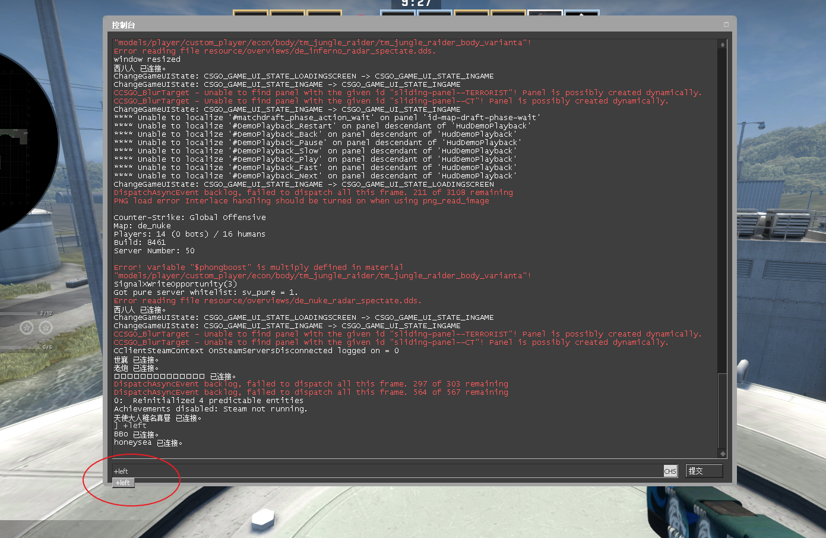This screenshot has height=538, width=826.
Task: Click the '211 of 3108 remaining' backlog line
Action: 314,193
